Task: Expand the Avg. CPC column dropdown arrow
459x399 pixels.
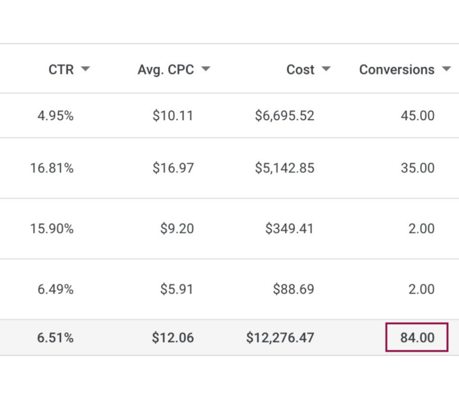Action: point(206,69)
